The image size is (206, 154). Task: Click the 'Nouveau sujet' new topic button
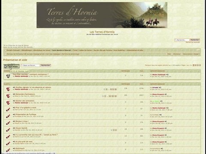click(x=12, y=66)
